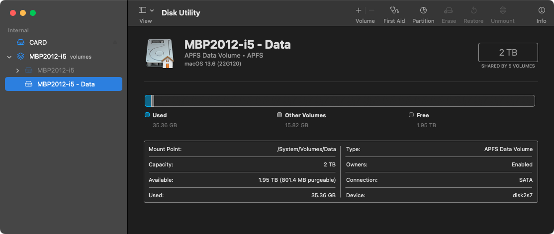This screenshot has width=554, height=234.
Task: Click the Used blue legend swatch
Action: (x=147, y=115)
